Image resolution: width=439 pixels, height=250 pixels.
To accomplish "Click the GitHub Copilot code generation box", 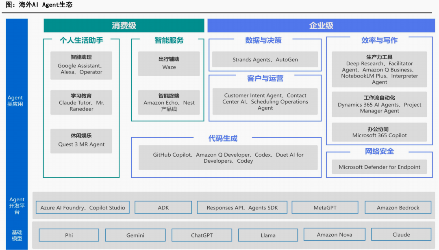I will coord(228,158).
